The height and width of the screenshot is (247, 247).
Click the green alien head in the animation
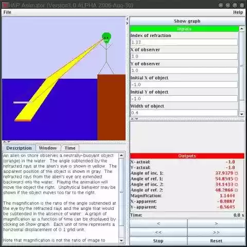(x=107, y=38)
